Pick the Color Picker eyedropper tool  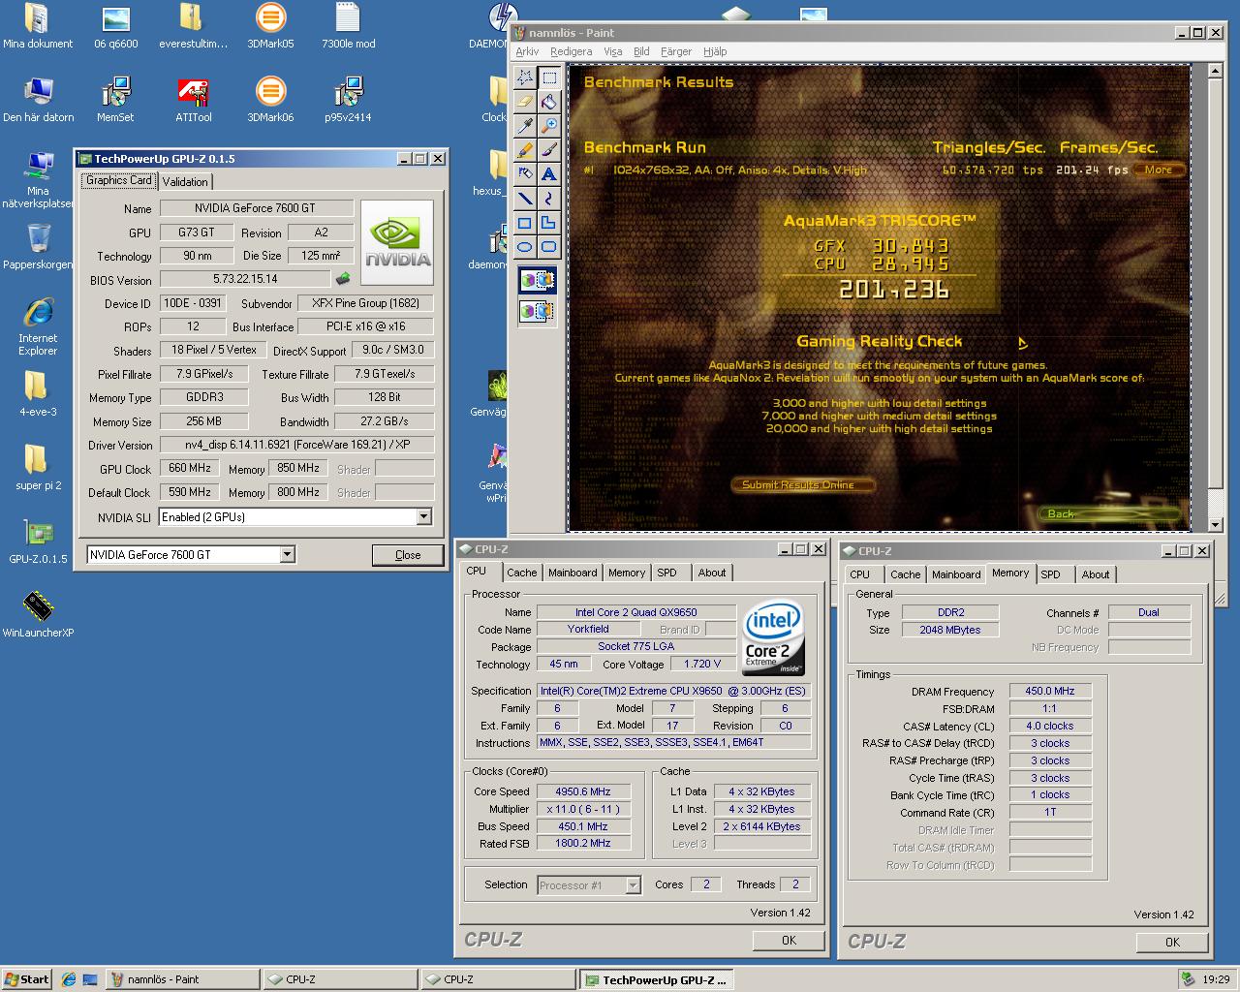[x=524, y=125]
